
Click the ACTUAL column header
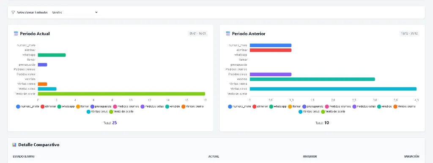(214, 156)
